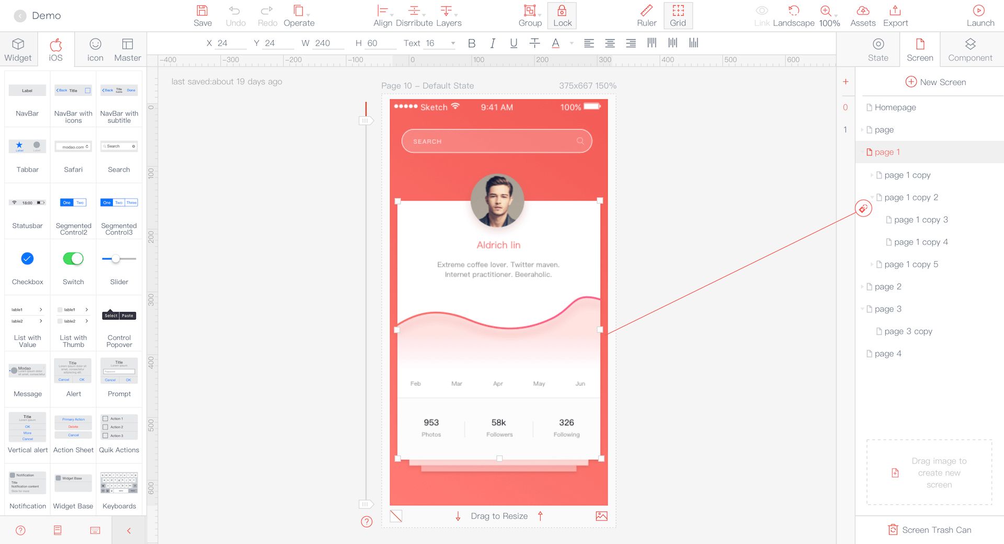Group the selected elements
Image resolution: width=1004 pixels, height=544 pixels.
tap(530, 15)
